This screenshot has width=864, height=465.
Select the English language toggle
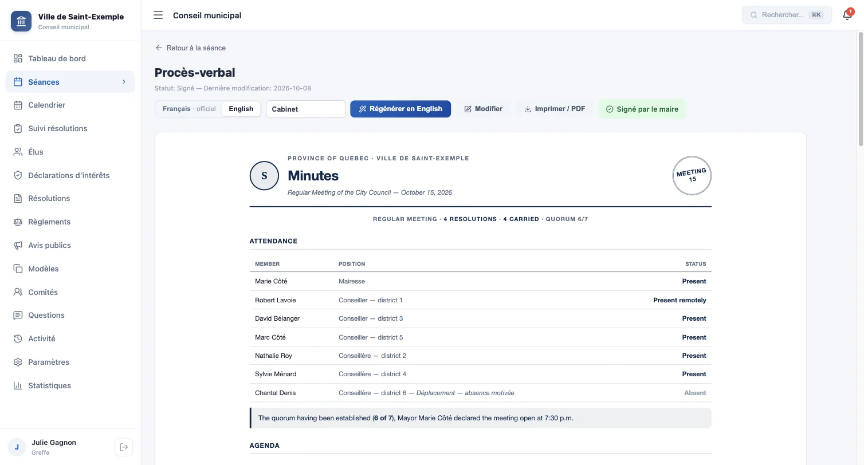(x=241, y=109)
